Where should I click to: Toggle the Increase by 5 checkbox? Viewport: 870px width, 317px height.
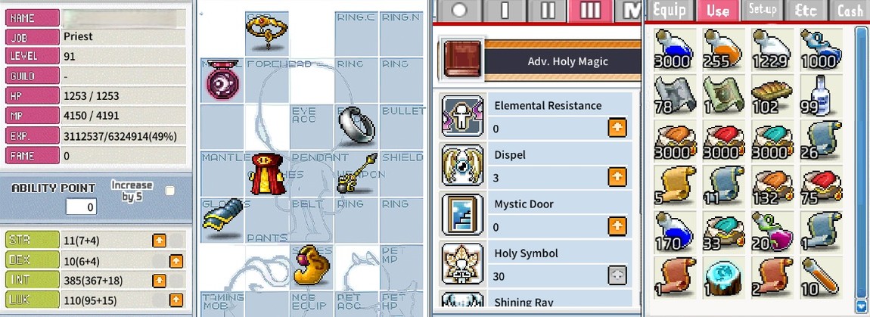click(x=169, y=191)
